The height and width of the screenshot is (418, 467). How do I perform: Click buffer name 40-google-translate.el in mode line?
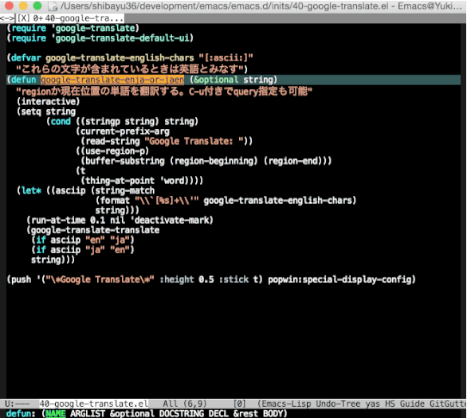click(x=94, y=404)
